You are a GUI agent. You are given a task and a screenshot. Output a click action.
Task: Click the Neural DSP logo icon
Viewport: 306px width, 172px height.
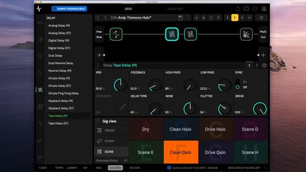coord(39,9)
